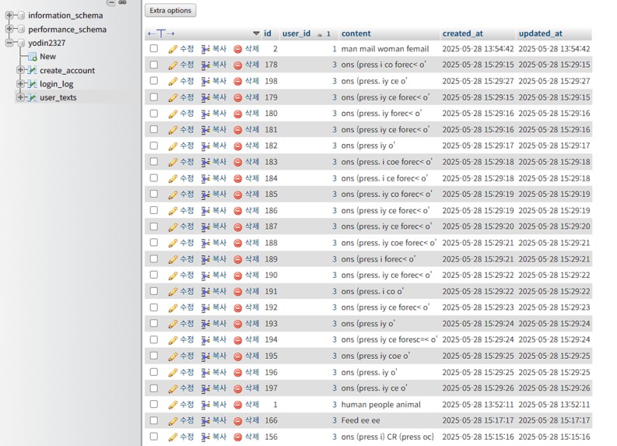Tick the checkbox for row id 197
Viewport: 617px width, 446px height.
(x=154, y=388)
